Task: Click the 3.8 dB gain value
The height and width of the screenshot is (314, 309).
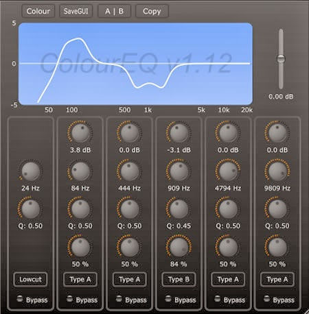Action: click(x=80, y=150)
